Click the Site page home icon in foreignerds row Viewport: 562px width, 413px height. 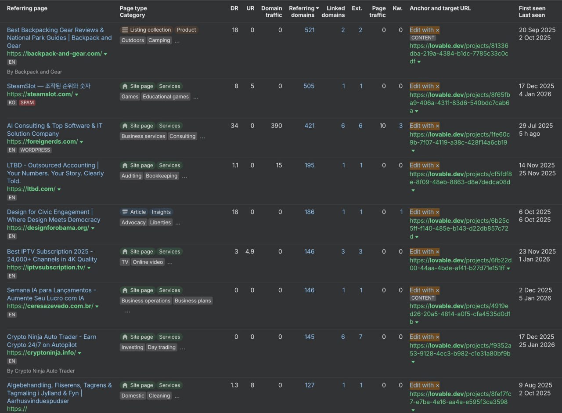pyautogui.click(x=125, y=126)
